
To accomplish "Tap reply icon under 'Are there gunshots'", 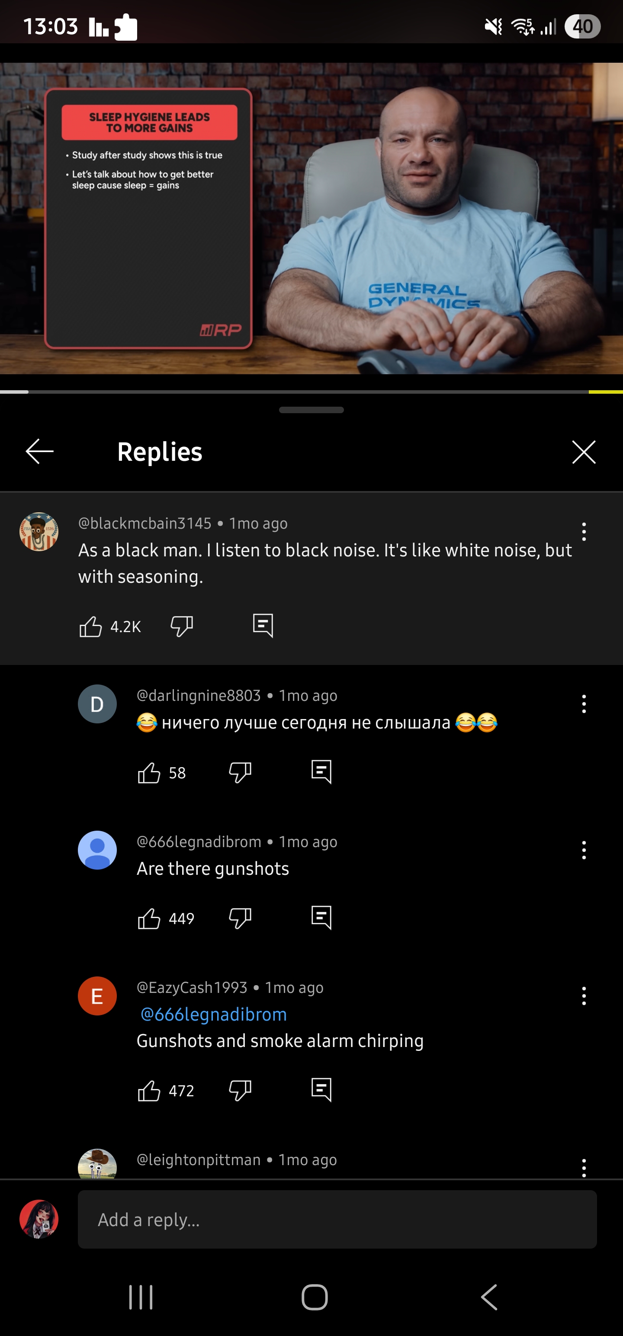I will pyautogui.click(x=321, y=918).
